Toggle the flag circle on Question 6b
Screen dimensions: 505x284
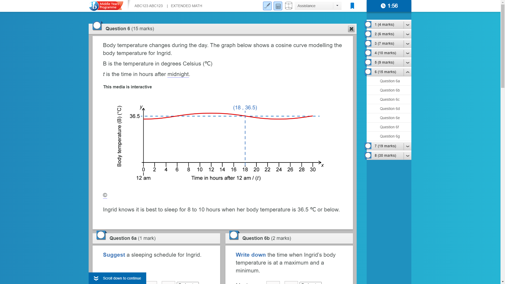pyautogui.click(x=234, y=235)
